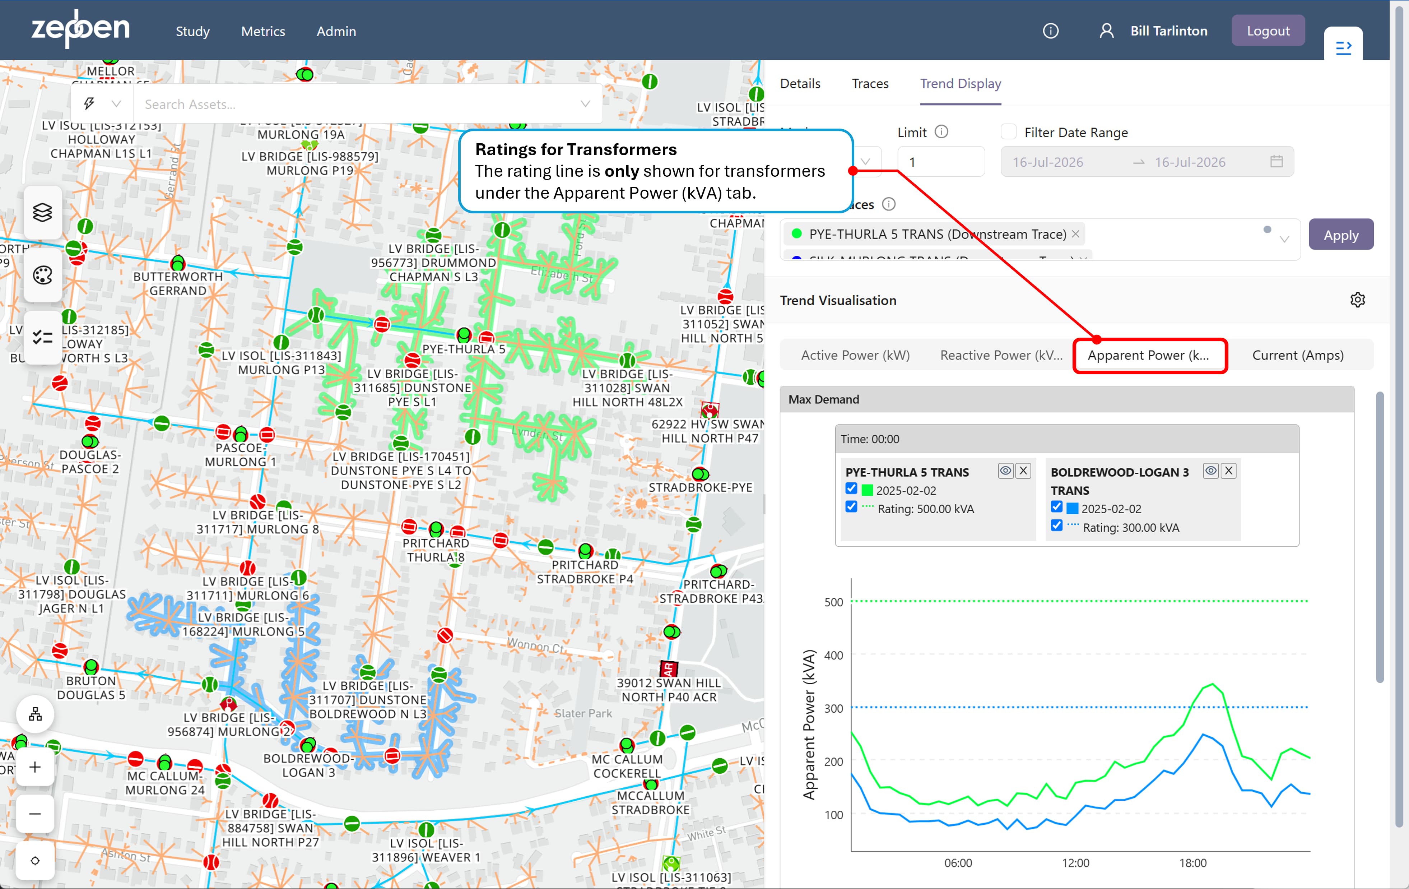Image resolution: width=1409 pixels, height=889 pixels.
Task: Click the Limit number input
Action: point(941,162)
